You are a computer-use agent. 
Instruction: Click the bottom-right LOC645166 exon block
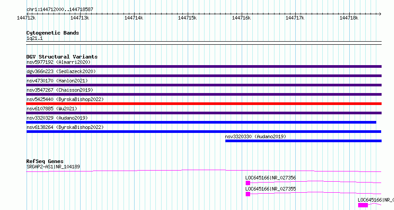point(363,205)
